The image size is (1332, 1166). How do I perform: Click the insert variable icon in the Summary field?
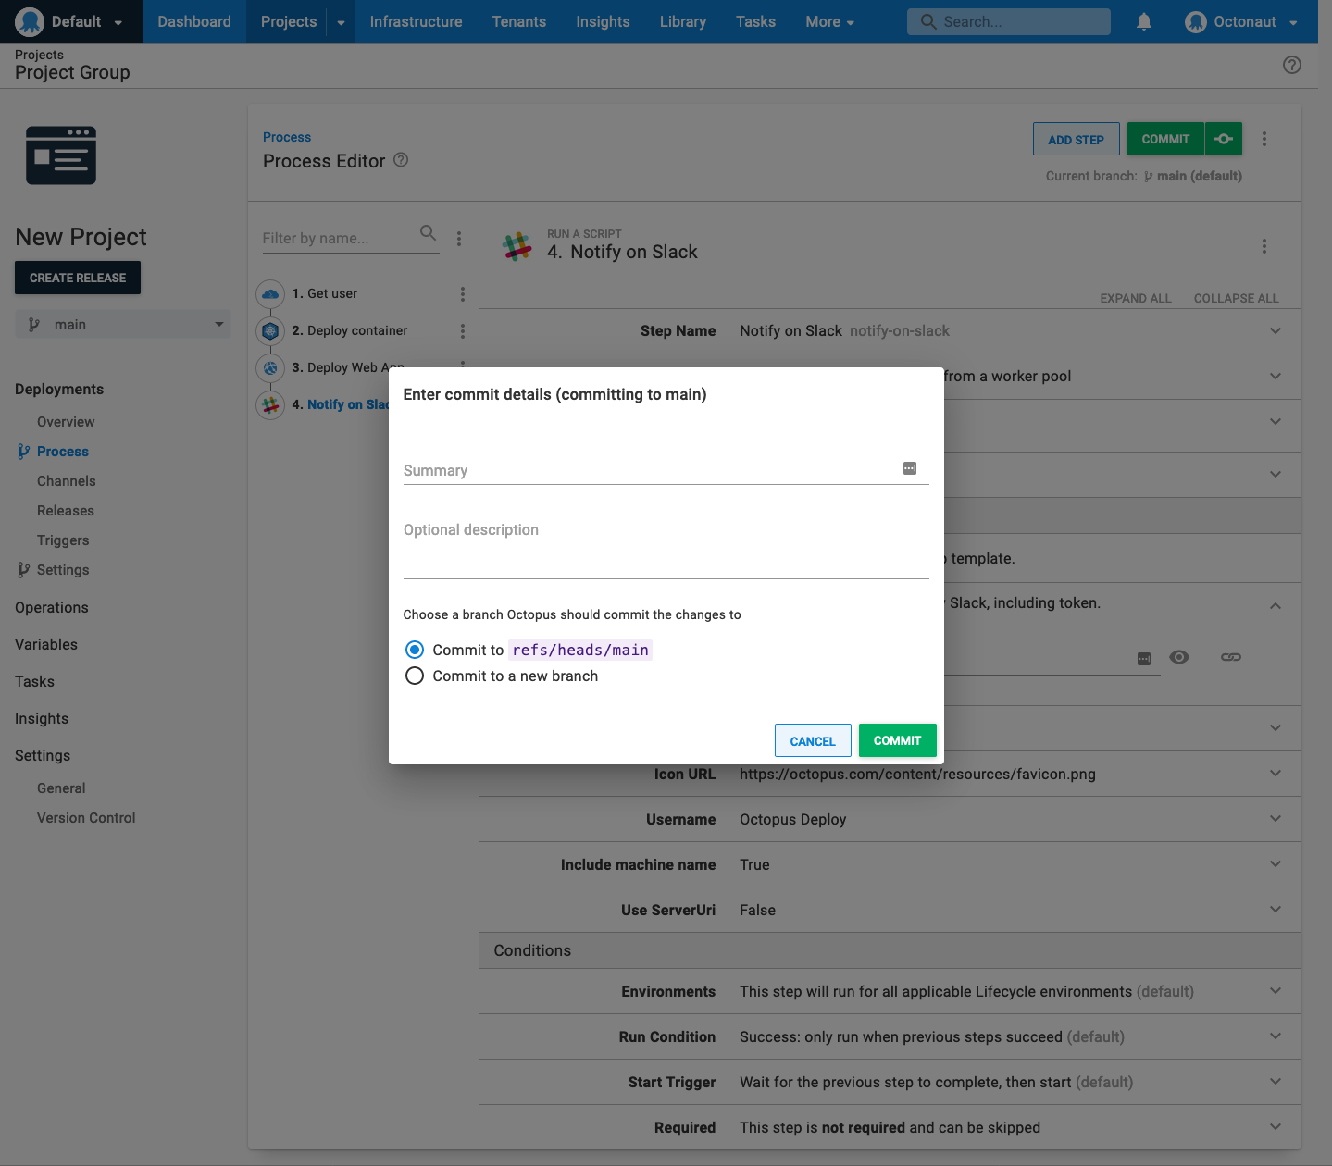910,469
